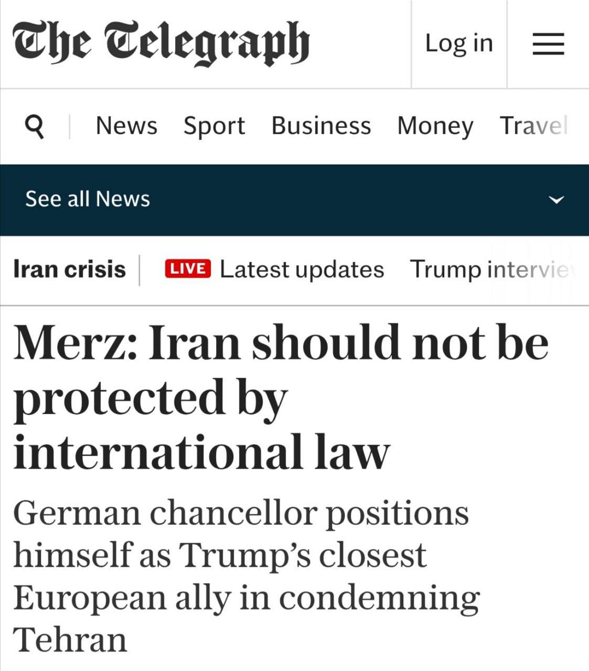
Task: Select the News navigation tab
Action: pos(126,126)
